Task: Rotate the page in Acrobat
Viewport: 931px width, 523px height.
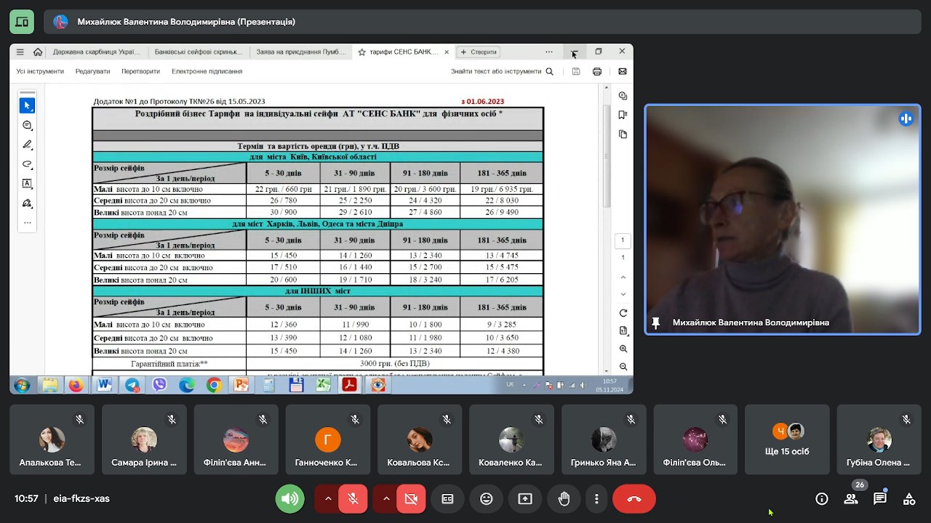Action: pyautogui.click(x=623, y=313)
